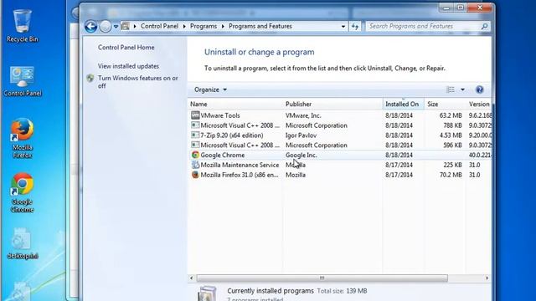Click the 8/17/2014 date for Mozilla Firefox
The height and width of the screenshot is (301, 536).
click(399, 175)
